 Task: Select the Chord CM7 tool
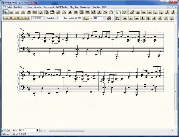coord(88,12)
